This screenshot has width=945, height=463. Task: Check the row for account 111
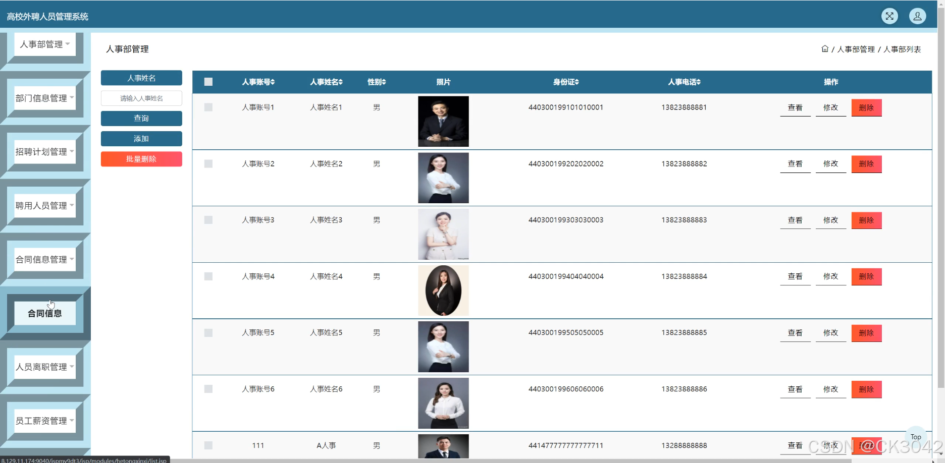coord(208,445)
